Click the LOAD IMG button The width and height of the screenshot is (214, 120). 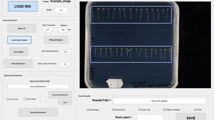(x=23, y=6)
